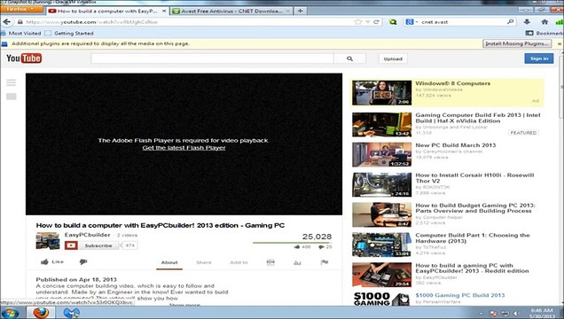This screenshot has height=319, width=564.
Task: Select the How to build a computer tab
Action: click(x=106, y=12)
